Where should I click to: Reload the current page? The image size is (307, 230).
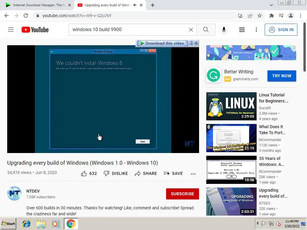pos(26,16)
